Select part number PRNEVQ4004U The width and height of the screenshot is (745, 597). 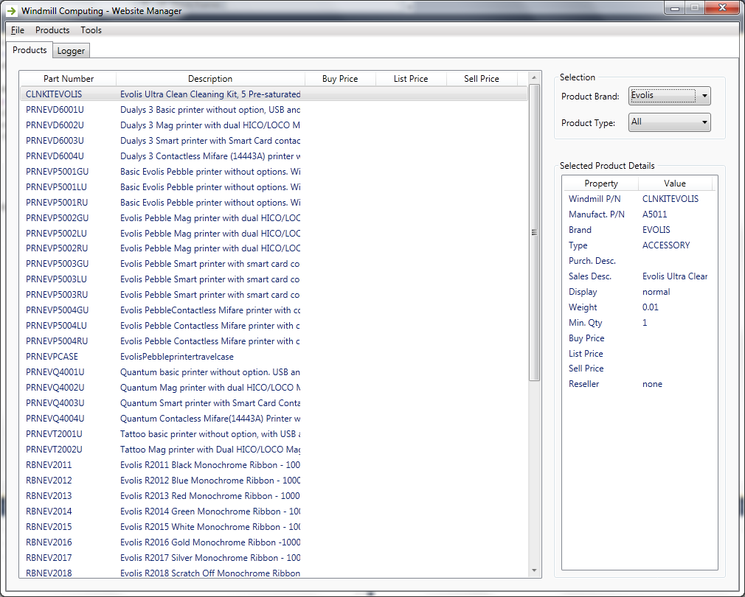click(x=55, y=419)
